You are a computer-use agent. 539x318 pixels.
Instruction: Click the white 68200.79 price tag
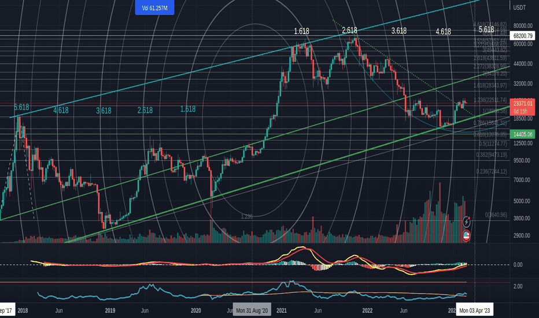[522, 36]
